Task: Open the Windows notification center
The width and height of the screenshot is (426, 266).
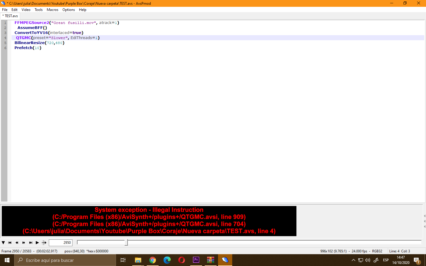Action: point(417,260)
